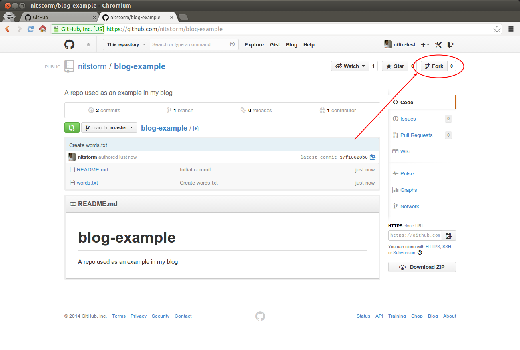Star the repository
The width and height of the screenshot is (520, 350).
click(x=395, y=66)
